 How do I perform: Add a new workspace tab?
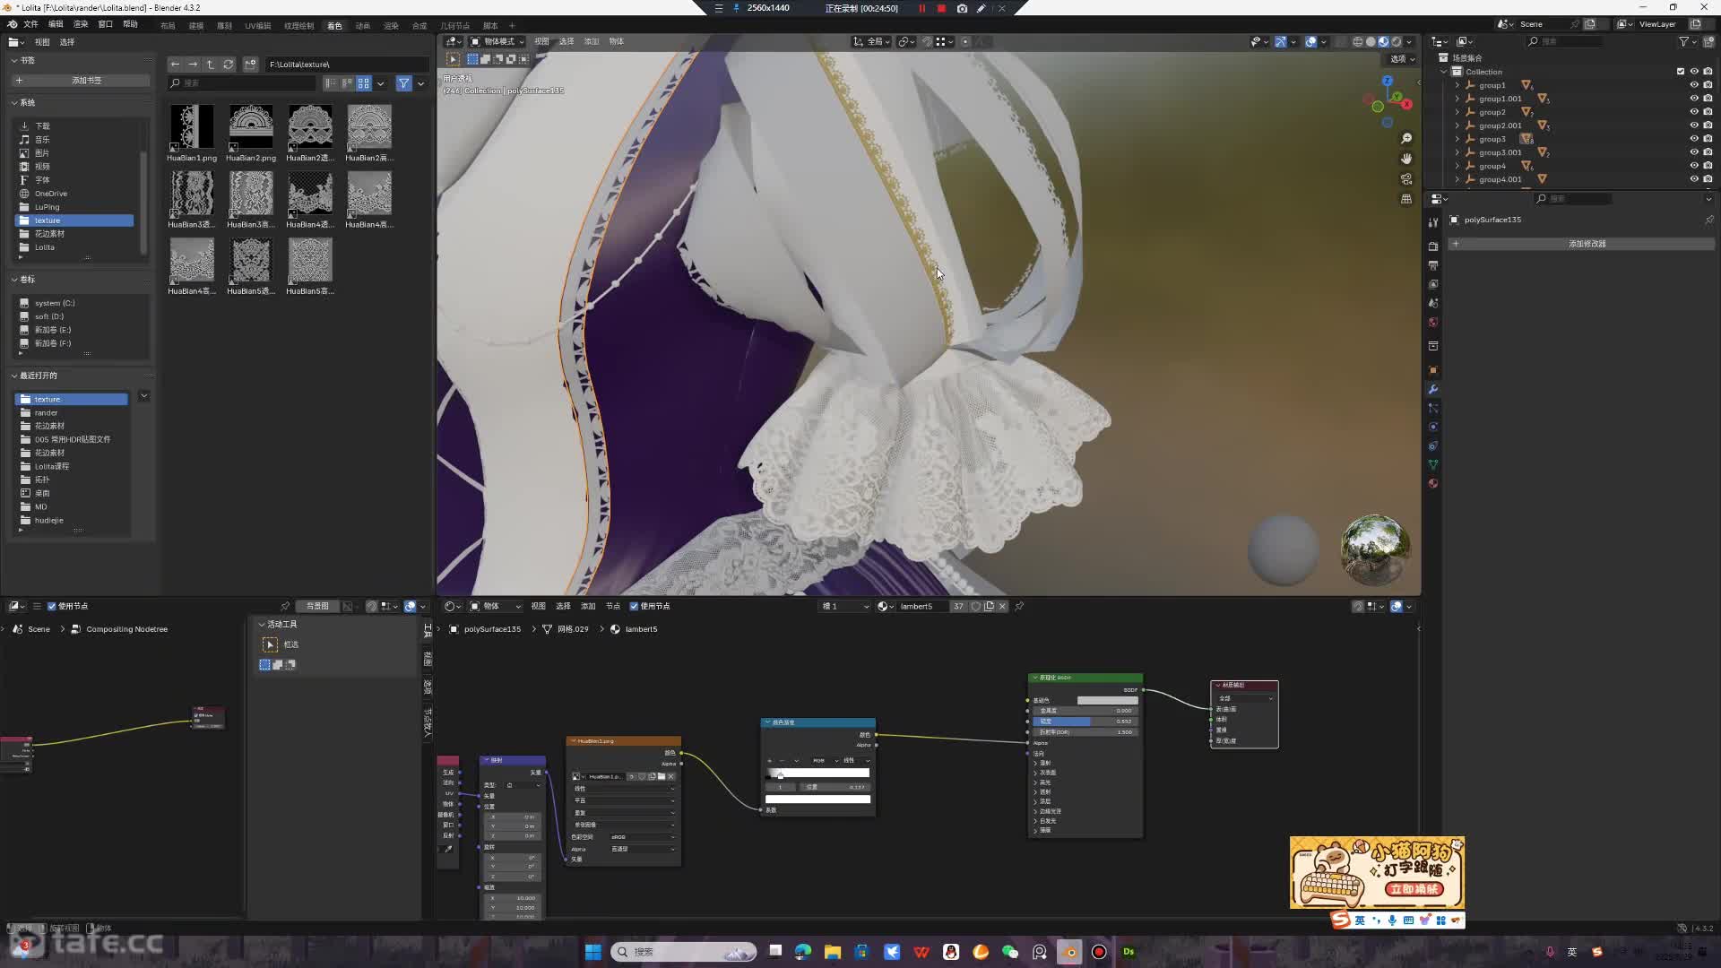tap(512, 26)
